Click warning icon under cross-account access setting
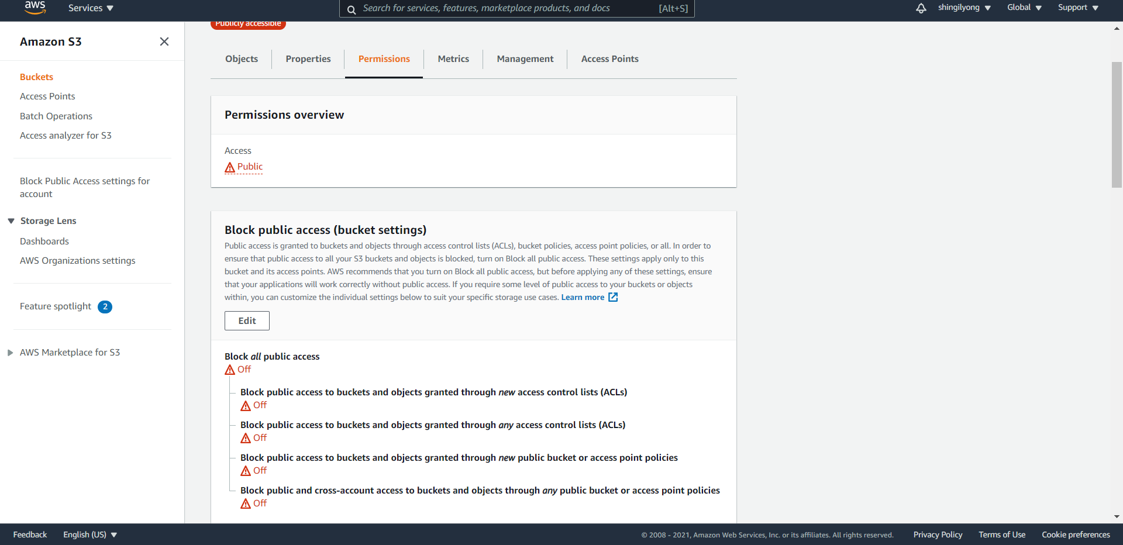Image resolution: width=1123 pixels, height=545 pixels. pos(246,504)
